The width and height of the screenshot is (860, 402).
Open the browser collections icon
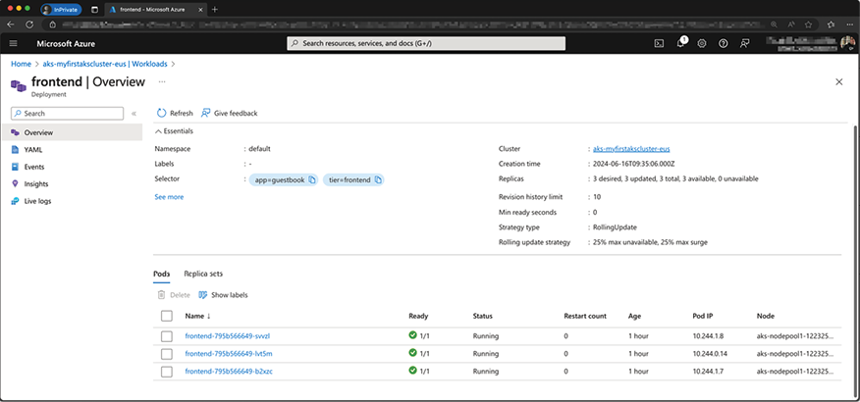coord(832,25)
